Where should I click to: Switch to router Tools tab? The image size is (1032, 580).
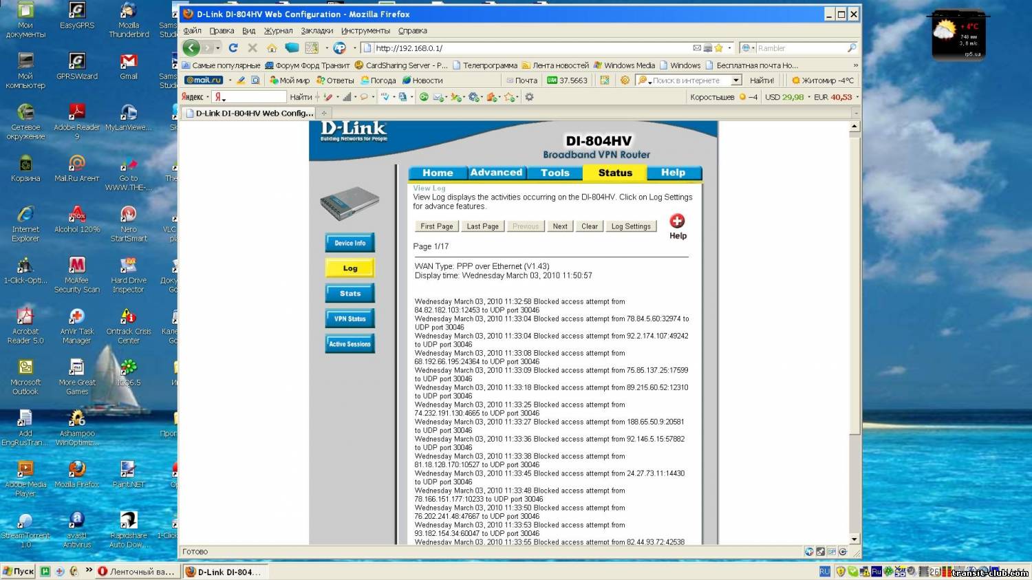click(x=555, y=173)
